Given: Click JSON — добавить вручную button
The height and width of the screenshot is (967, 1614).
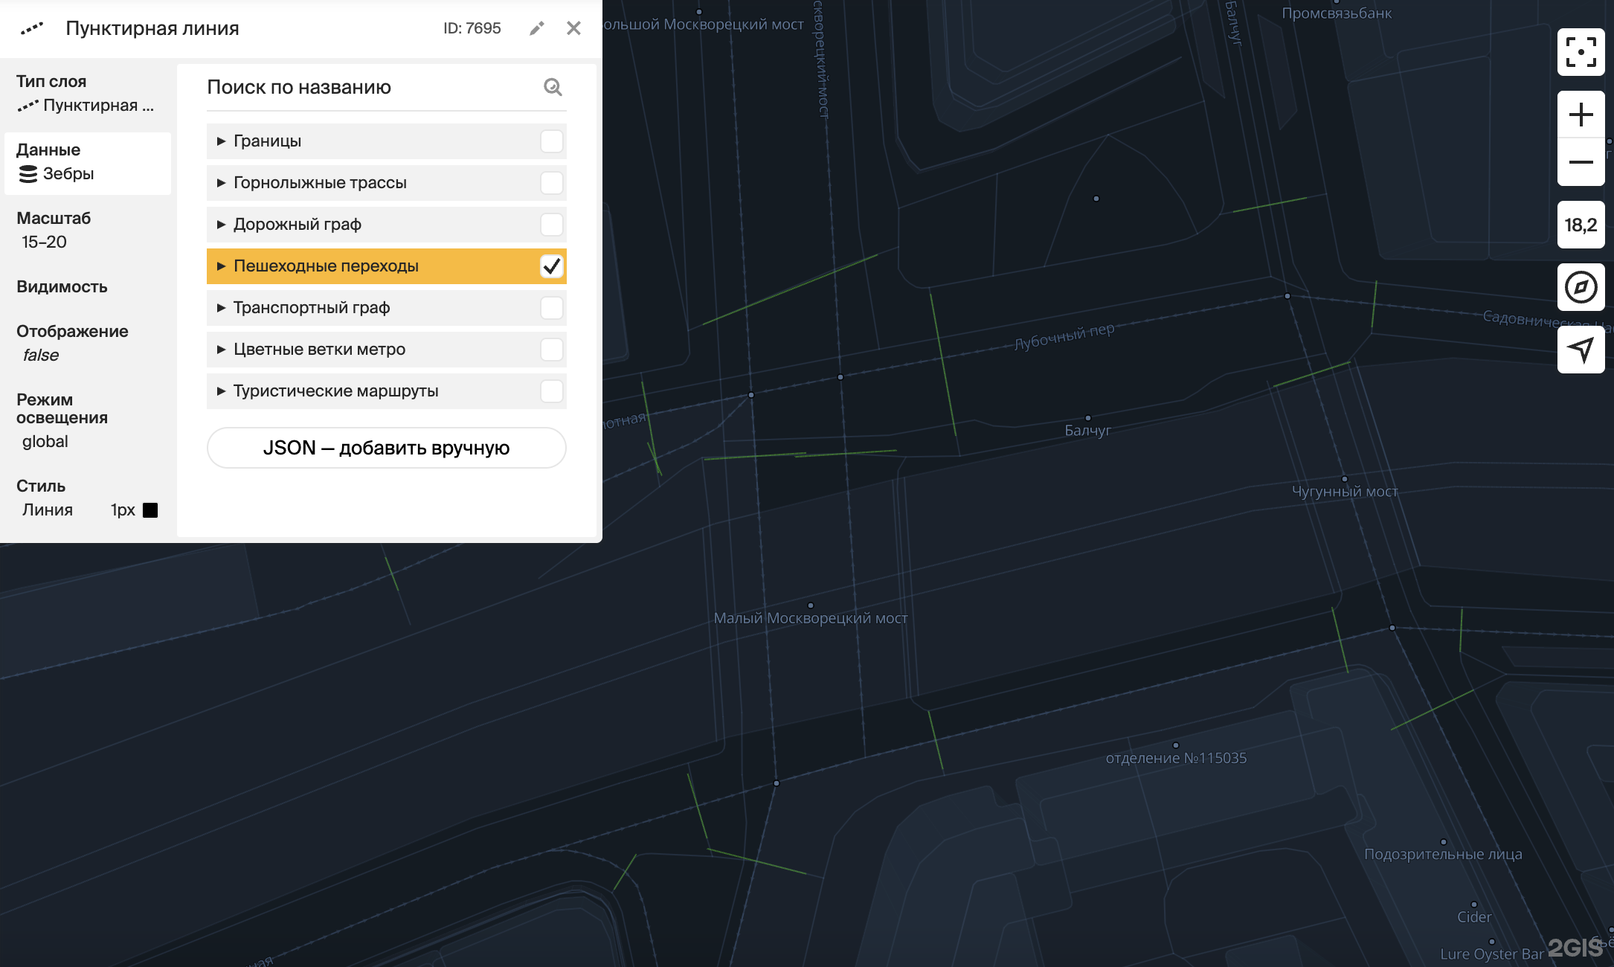Looking at the screenshot, I should pyautogui.click(x=386, y=448).
